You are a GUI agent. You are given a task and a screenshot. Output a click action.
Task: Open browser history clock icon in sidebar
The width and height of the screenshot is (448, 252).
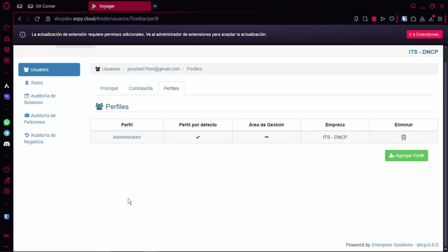point(7,170)
